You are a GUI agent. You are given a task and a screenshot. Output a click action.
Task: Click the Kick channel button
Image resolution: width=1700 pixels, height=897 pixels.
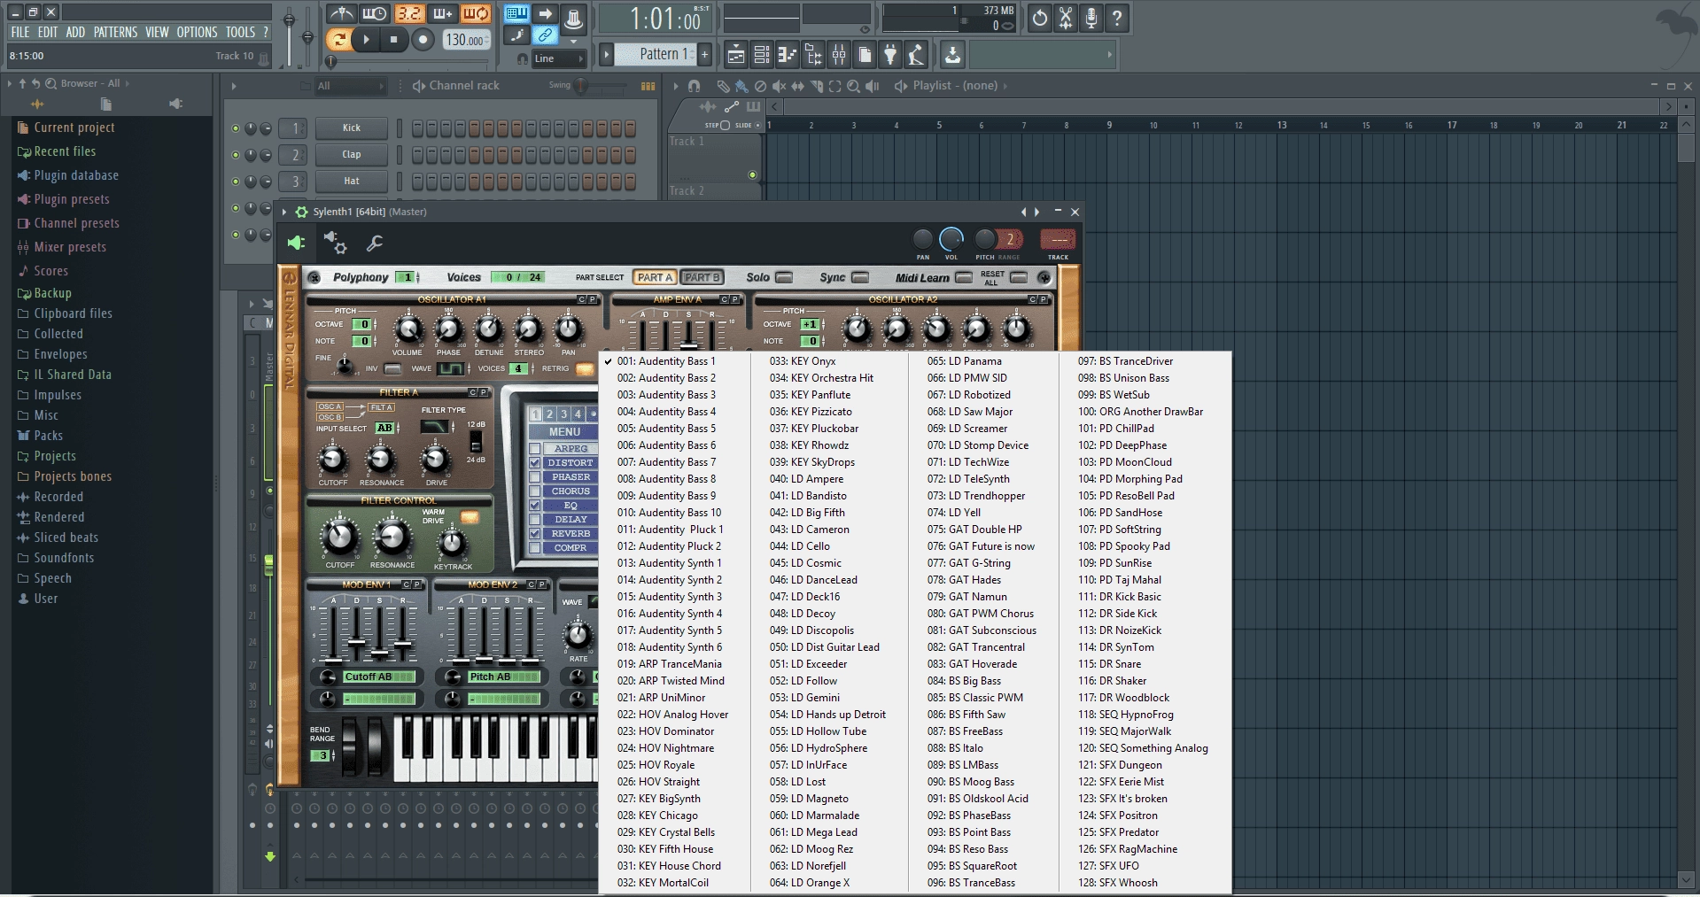click(x=352, y=128)
